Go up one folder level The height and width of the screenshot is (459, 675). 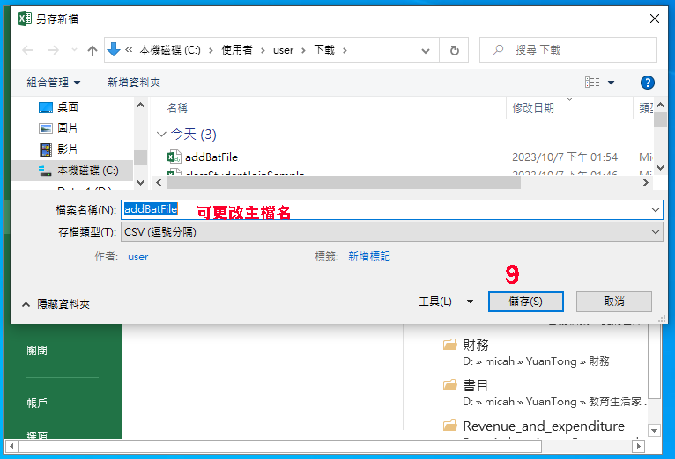[x=93, y=51]
